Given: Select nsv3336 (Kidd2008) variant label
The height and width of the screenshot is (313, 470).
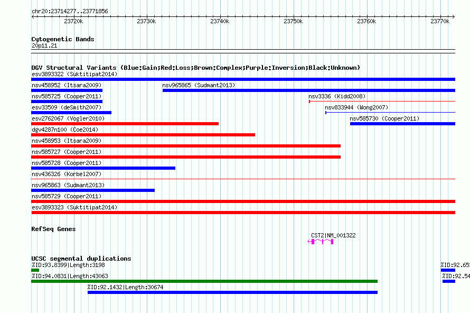Looking at the screenshot, I should click(x=337, y=96).
